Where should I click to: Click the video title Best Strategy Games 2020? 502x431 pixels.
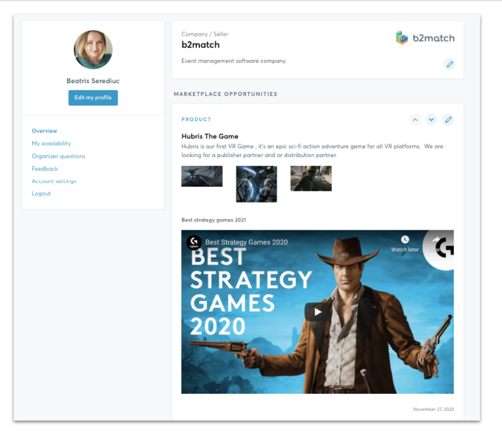click(246, 243)
